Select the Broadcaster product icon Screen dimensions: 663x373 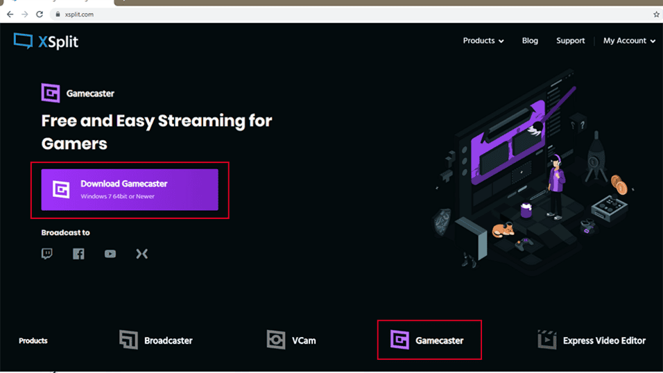(128, 340)
